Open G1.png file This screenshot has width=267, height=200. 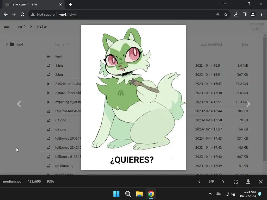(60, 120)
